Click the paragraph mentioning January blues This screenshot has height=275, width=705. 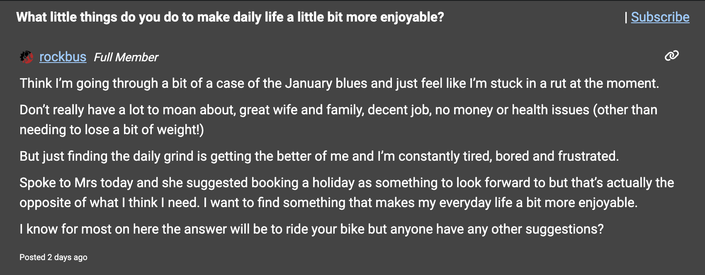point(339,83)
